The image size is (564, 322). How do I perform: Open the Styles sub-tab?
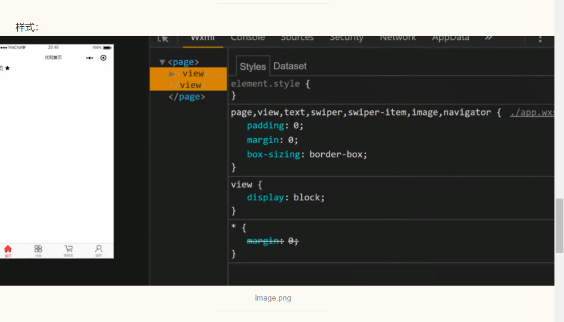253,66
